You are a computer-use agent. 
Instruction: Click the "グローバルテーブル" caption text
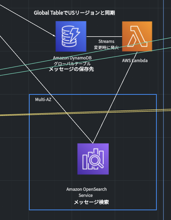pos(72,64)
